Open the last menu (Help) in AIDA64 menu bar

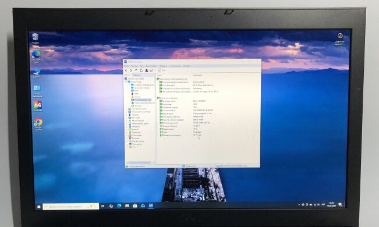[187, 66]
